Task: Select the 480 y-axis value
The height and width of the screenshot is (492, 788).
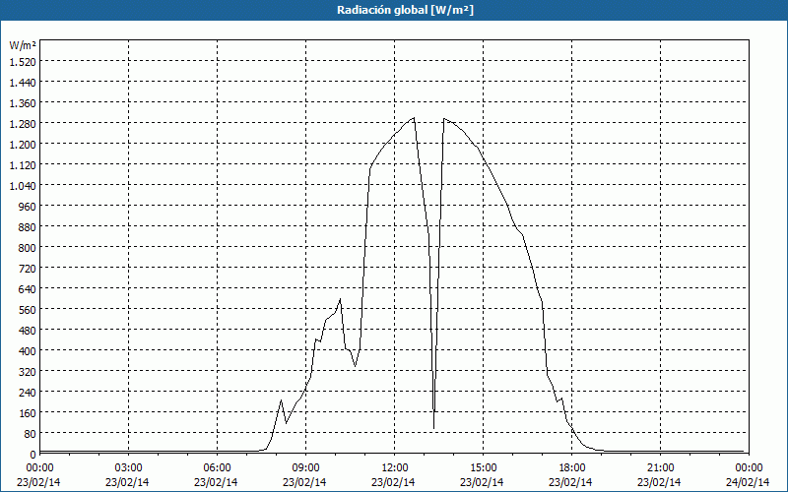Action: tap(28, 331)
